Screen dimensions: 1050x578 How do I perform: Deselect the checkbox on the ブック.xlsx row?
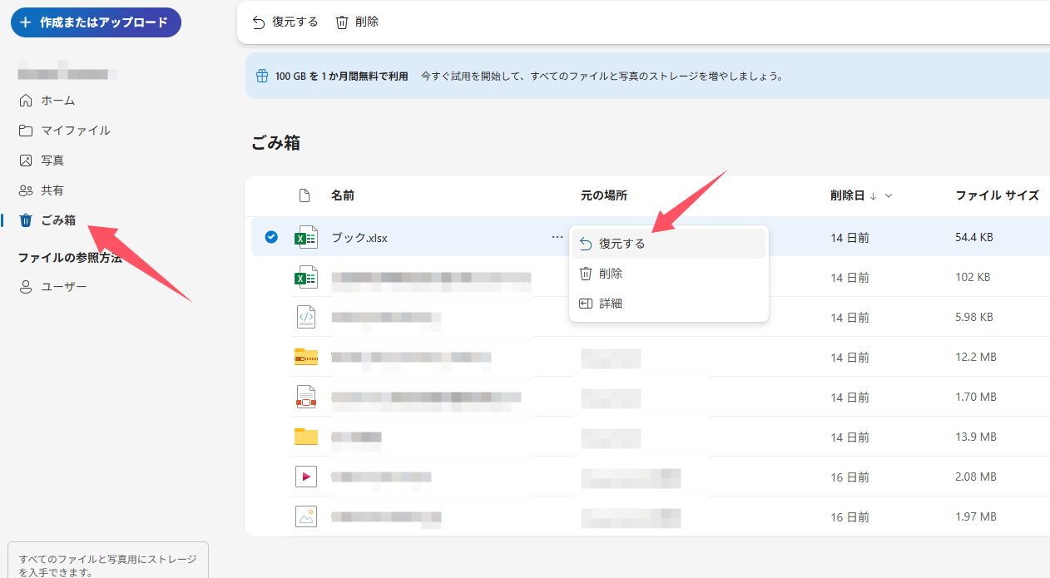click(271, 236)
